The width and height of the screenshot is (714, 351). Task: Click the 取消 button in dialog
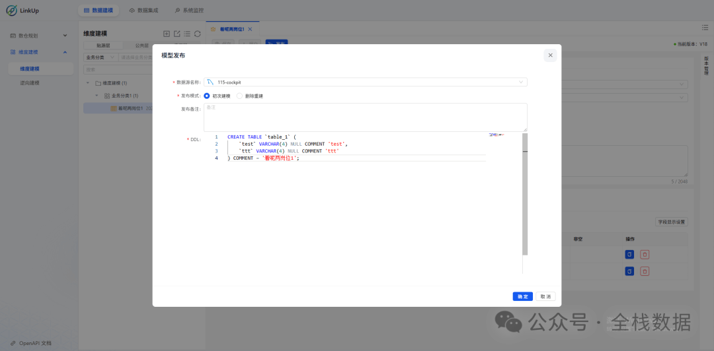(x=545, y=297)
